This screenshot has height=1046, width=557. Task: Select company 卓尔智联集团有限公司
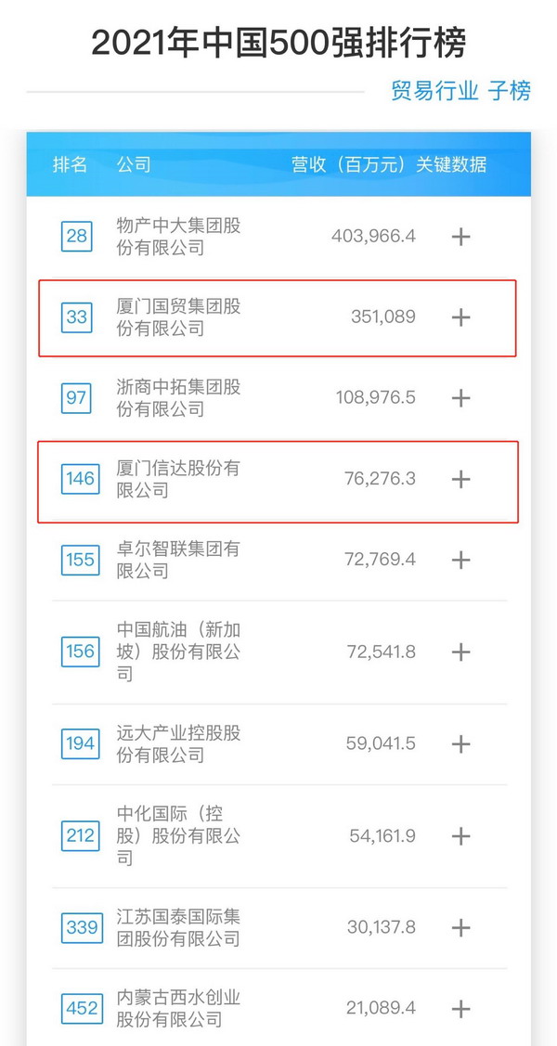pos(178,560)
